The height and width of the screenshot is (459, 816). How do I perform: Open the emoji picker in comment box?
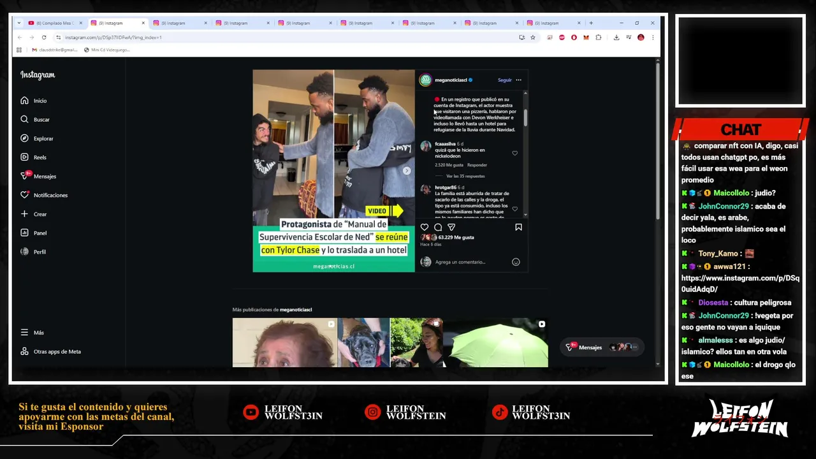516,262
